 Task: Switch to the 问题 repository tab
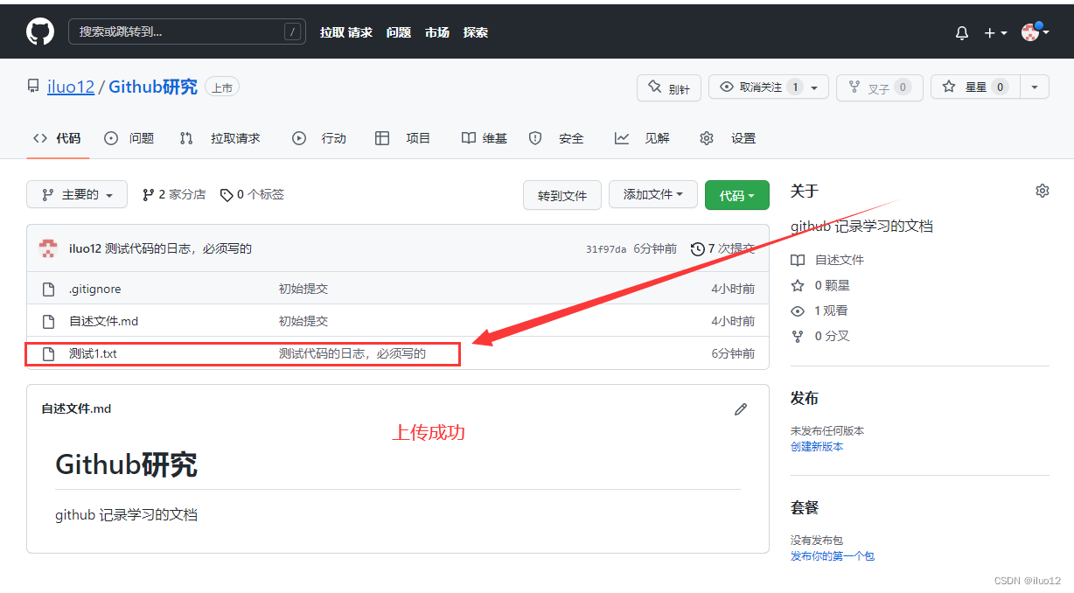point(129,138)
